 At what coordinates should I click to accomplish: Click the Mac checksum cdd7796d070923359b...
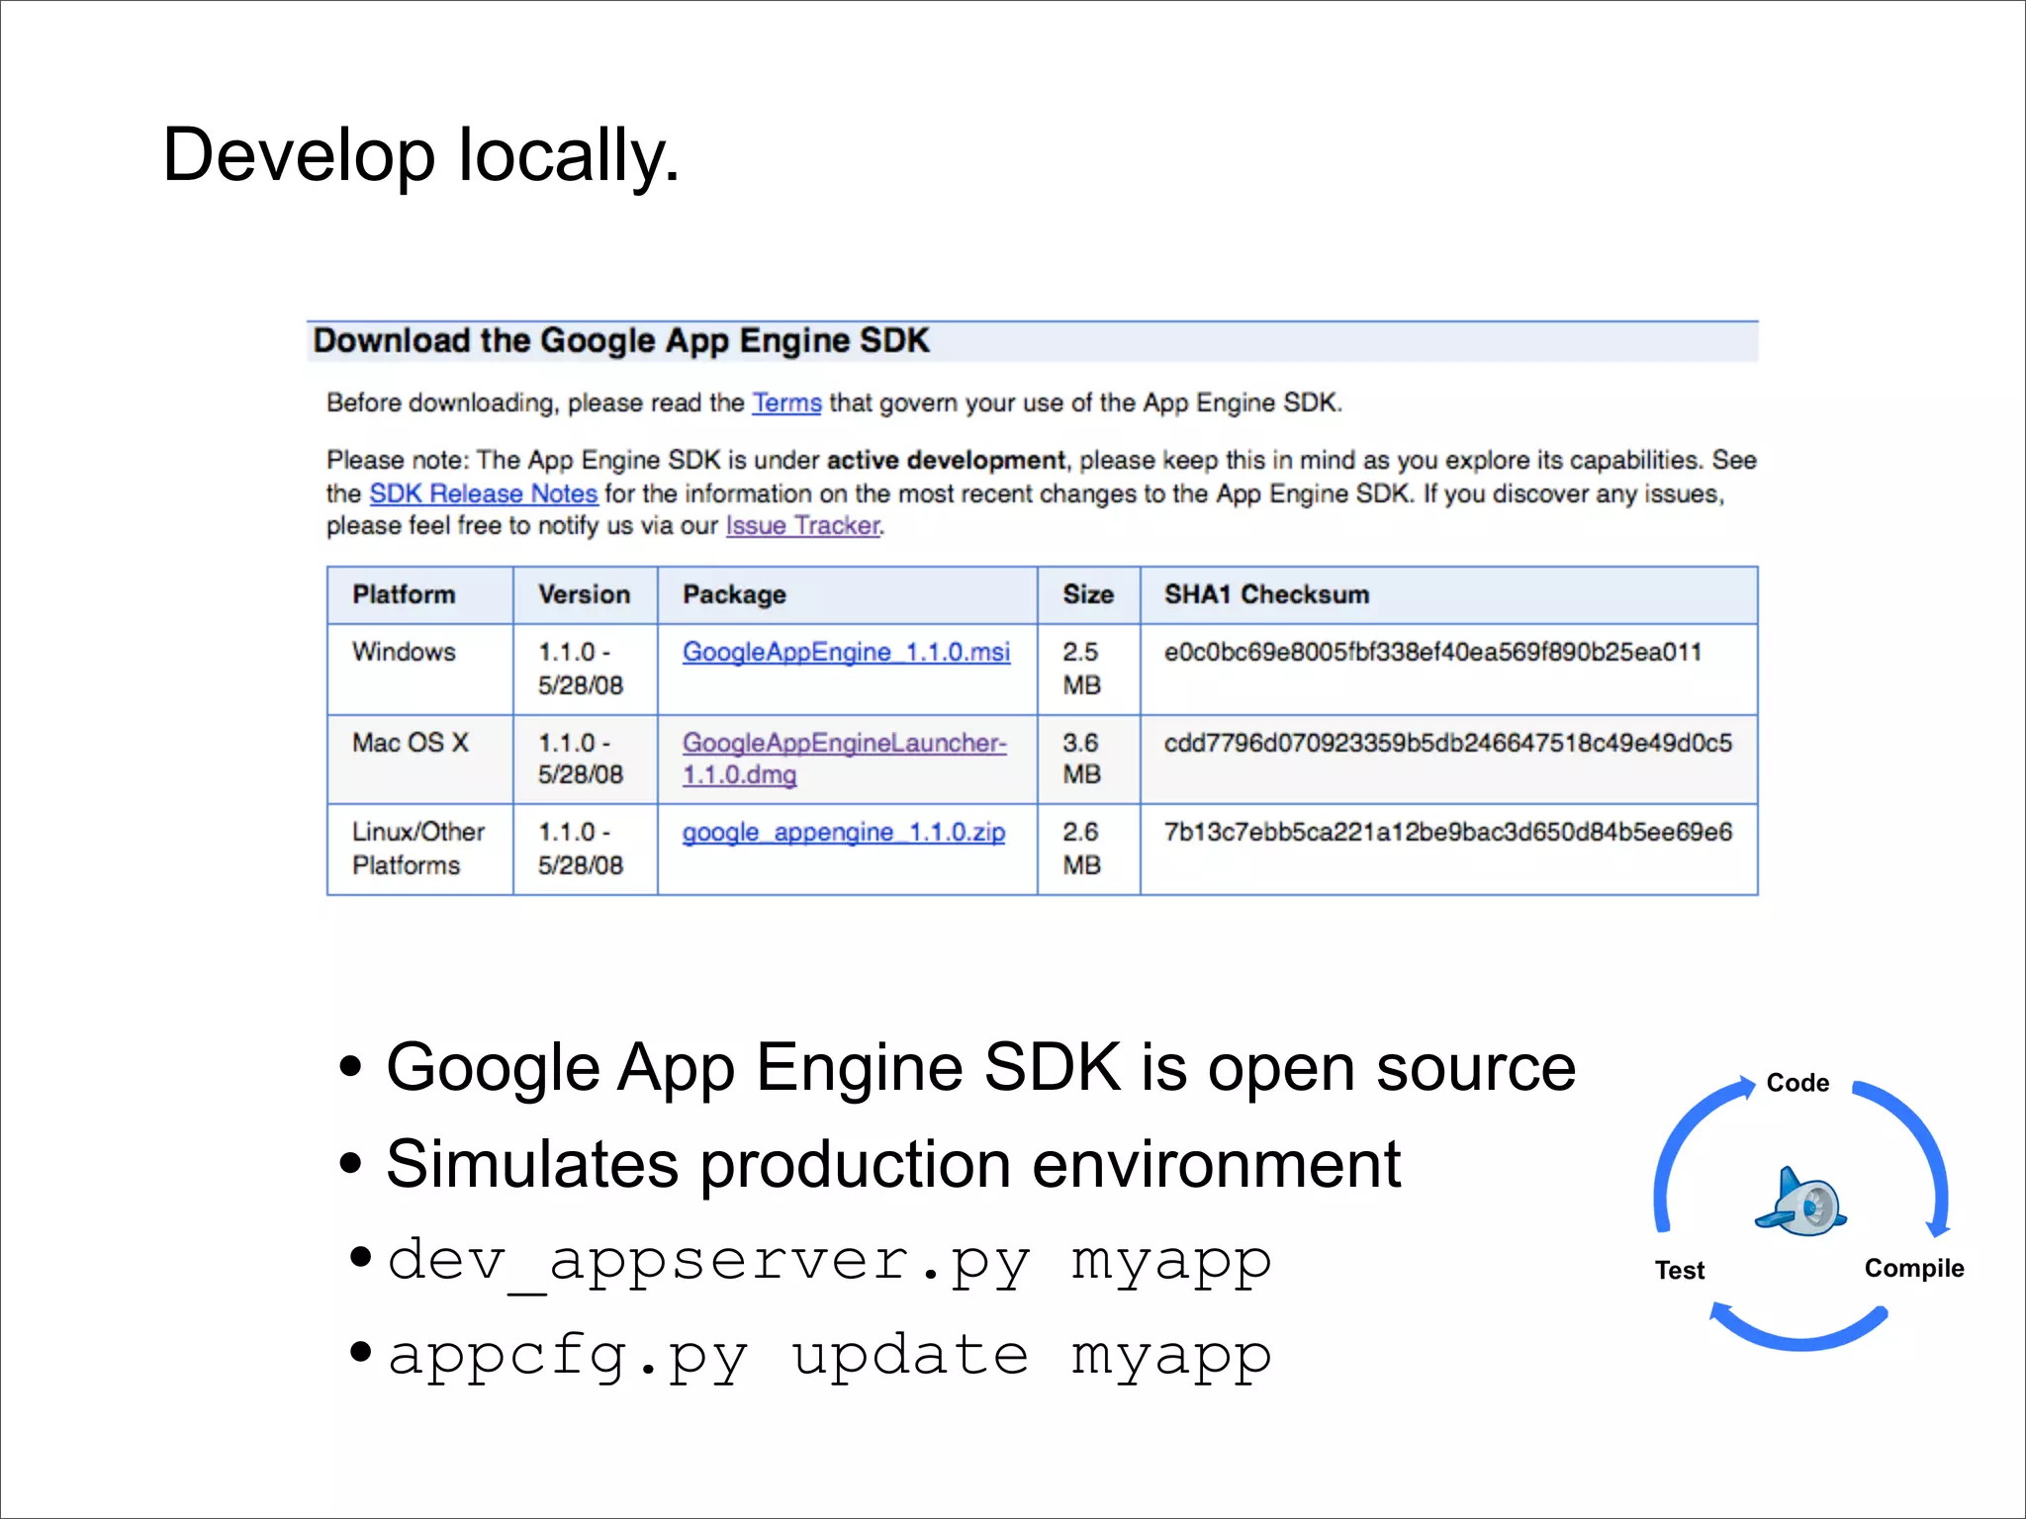(x=1448, y=743)
